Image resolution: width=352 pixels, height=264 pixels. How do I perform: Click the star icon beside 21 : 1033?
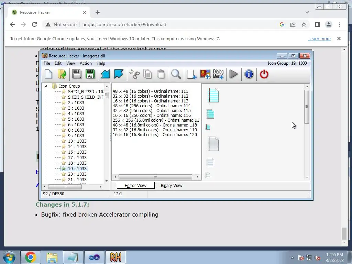(64, 179)
